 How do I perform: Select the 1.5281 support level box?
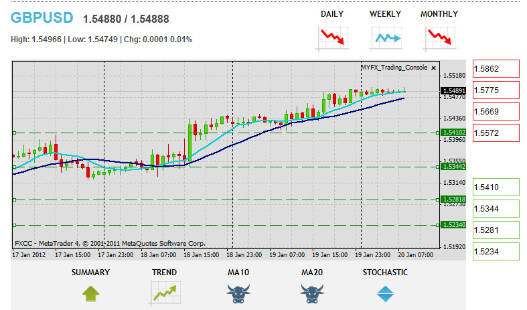[x=496, y=230]
